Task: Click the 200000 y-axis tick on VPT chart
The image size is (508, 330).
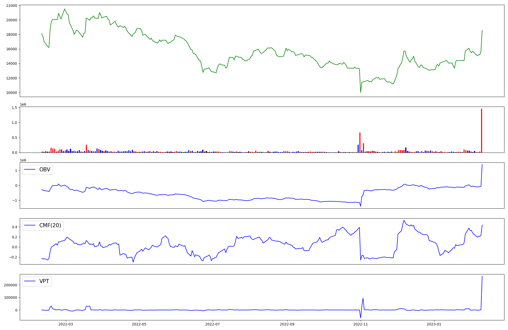Action: [10, 285]
